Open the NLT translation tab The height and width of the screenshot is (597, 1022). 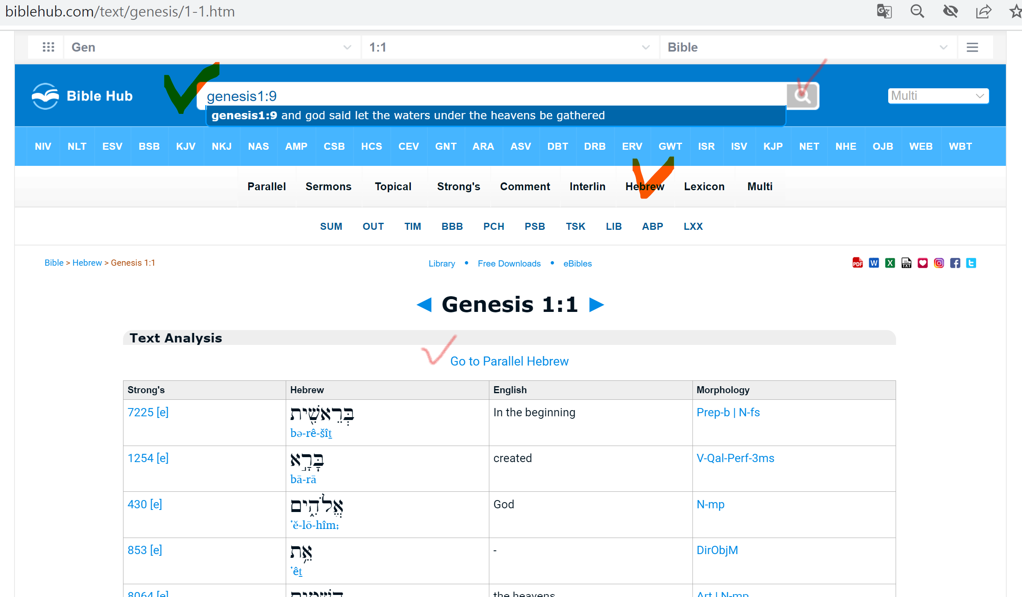click(77, 146)
